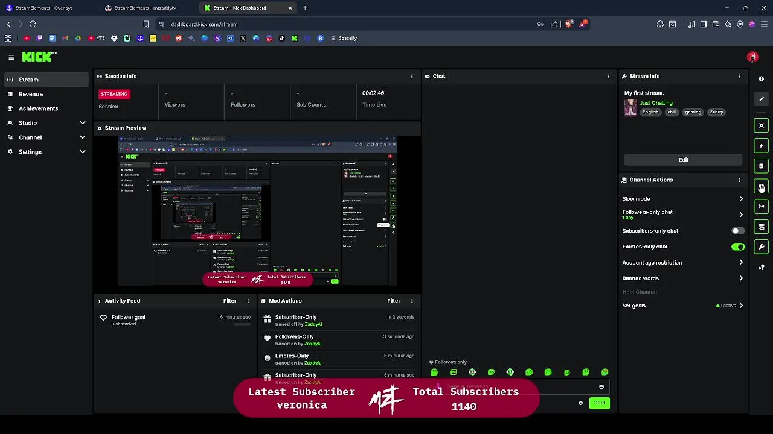
Task: Open Activity Feed Filter
Action: point(229,301)
